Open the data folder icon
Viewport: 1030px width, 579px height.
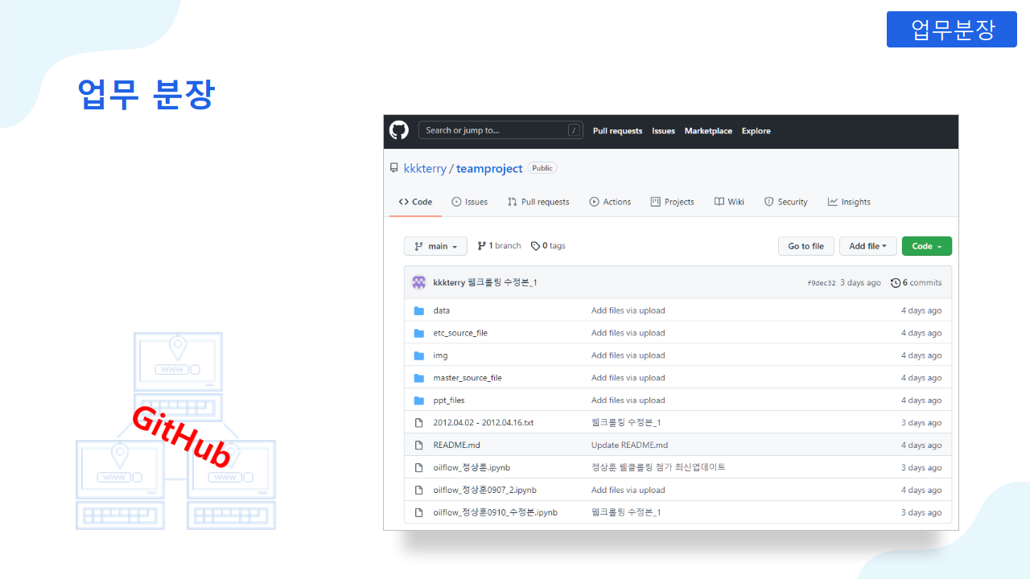[x=418, y=310]
